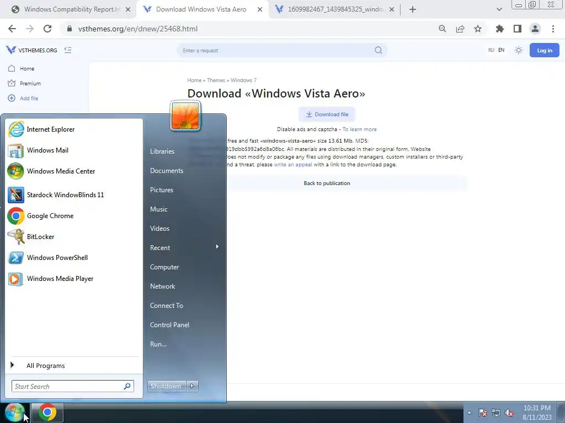Open Videos from Start menu
Viewport: 565px width, 423px height.
coord(159,229)
